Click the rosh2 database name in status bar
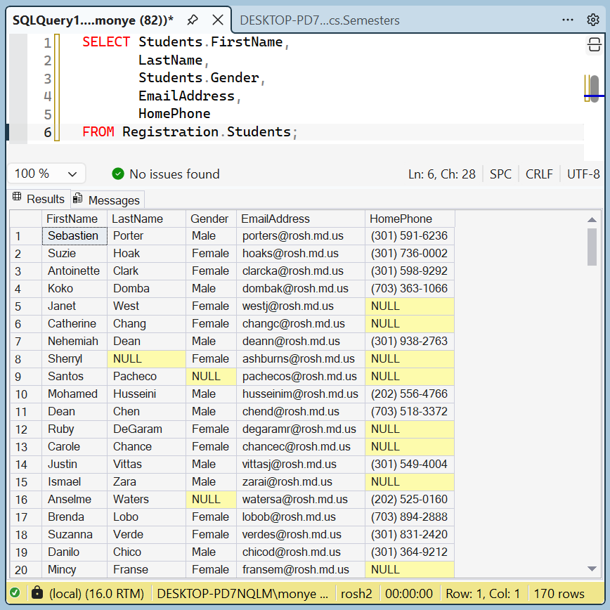The height and width of the screenshot is (610, 610). pos(356,593)
